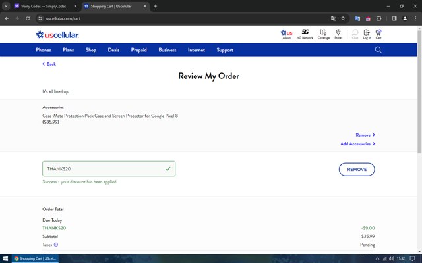422x263 pixels.
Task: Click the REMOVE promo code button
Action: point(357,170)
